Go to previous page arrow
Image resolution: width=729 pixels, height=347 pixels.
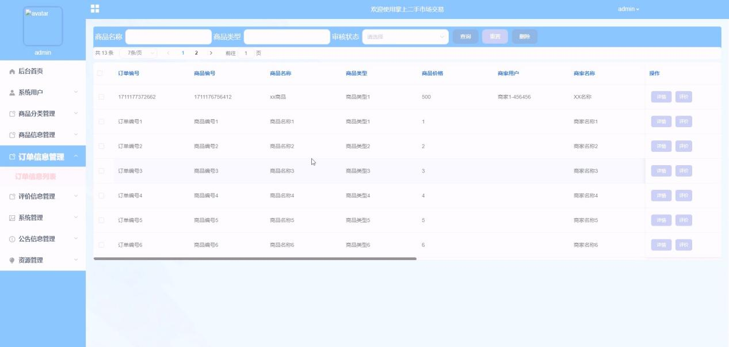(168, 53)
